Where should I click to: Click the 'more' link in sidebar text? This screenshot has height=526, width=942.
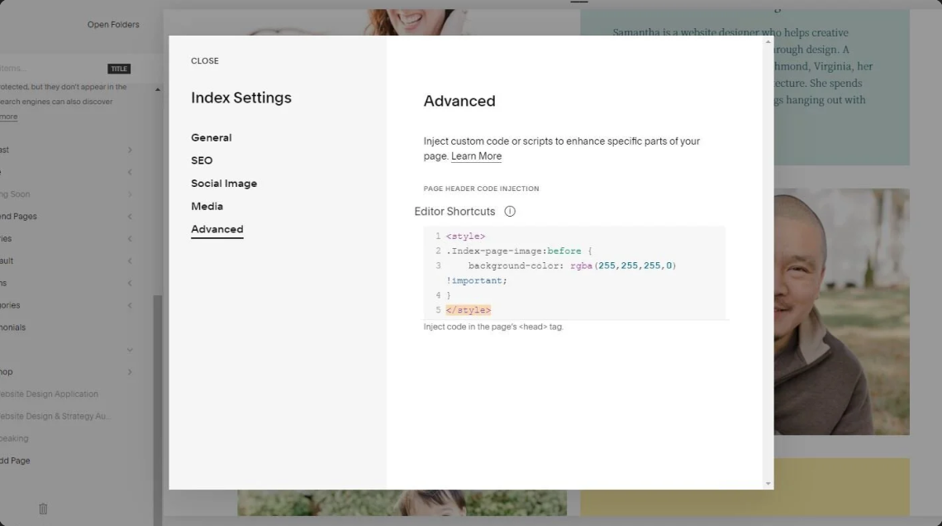point(8,117)
